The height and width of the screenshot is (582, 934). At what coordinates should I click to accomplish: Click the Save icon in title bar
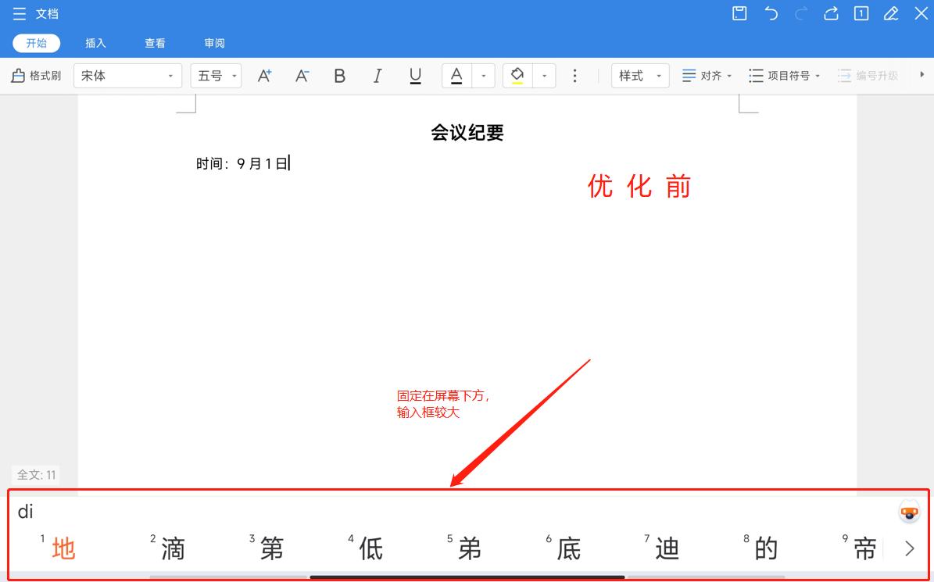[x=739, y=13]
